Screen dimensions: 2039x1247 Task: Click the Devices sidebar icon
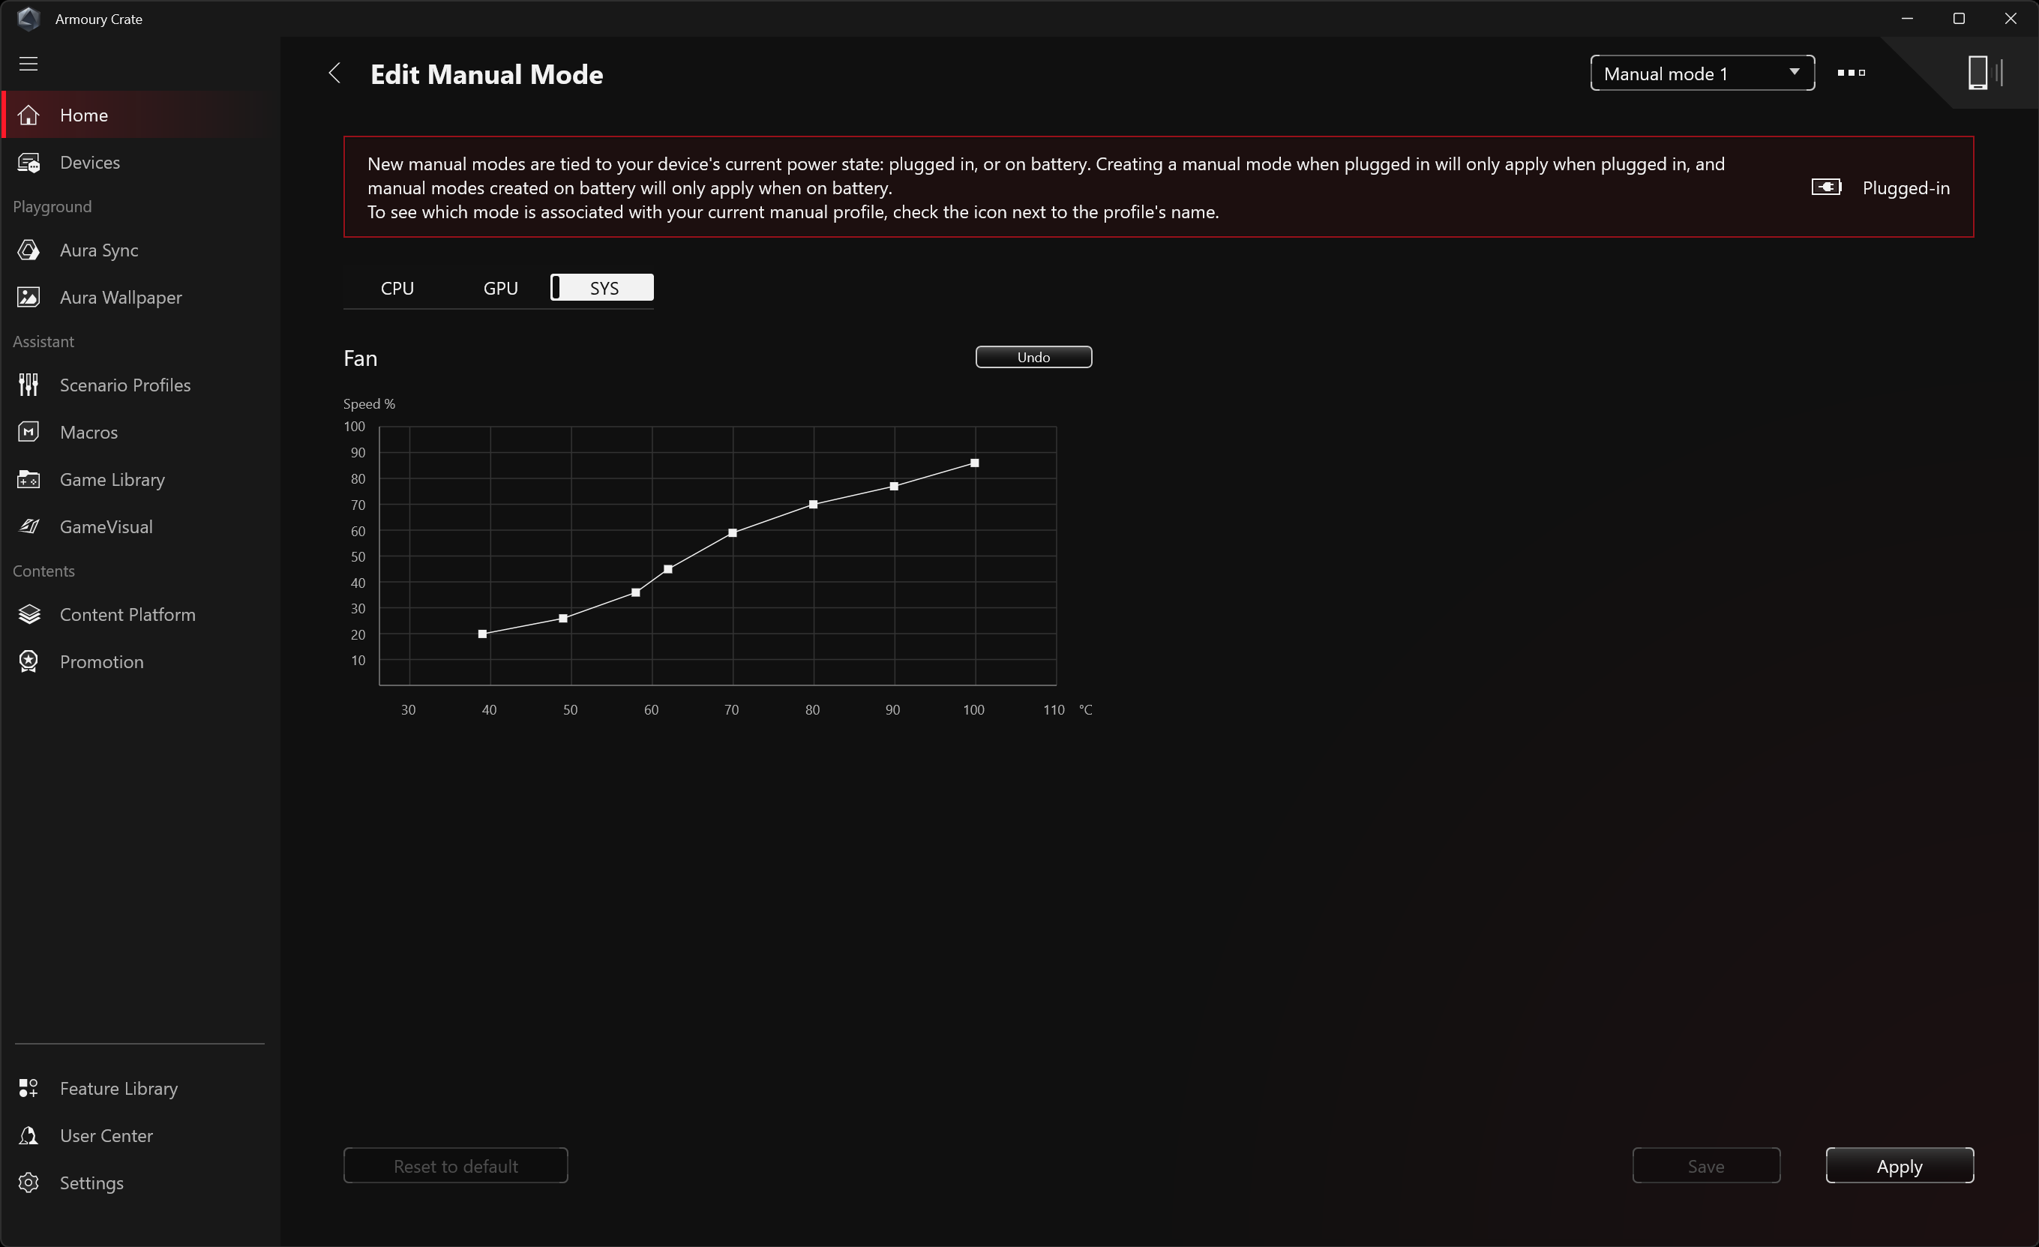(x=29, y=162)
